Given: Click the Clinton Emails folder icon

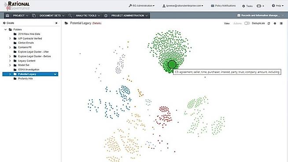Looking at the screenshot, I should [x=15, y=43].
